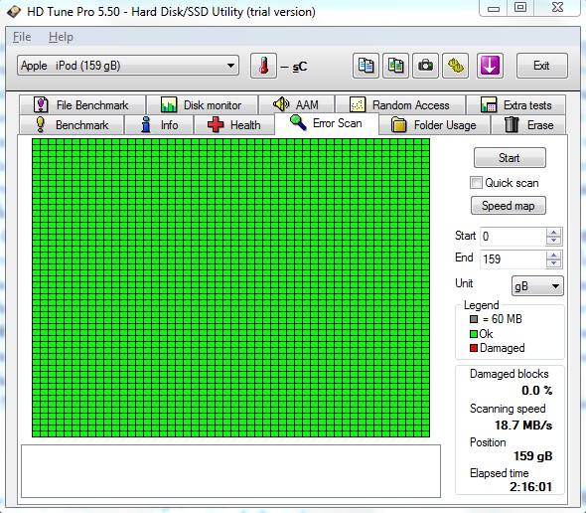The height and width of the screenshot is (513, 586).
Task: Click the Speed map button
Action: 508,206
